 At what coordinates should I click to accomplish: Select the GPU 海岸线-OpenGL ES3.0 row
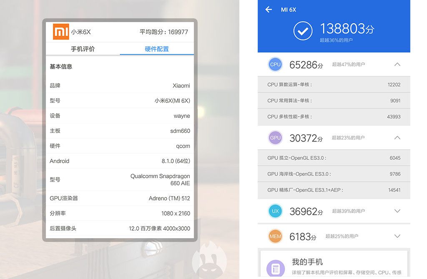(334, 174)
